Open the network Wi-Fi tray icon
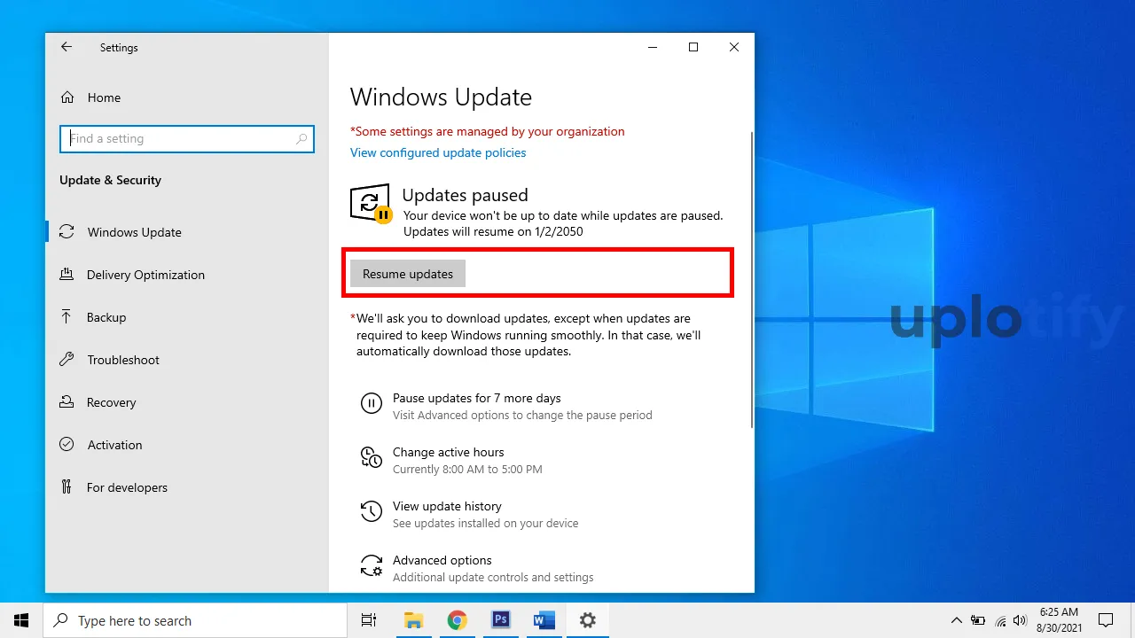 [x=1001, y=620]
